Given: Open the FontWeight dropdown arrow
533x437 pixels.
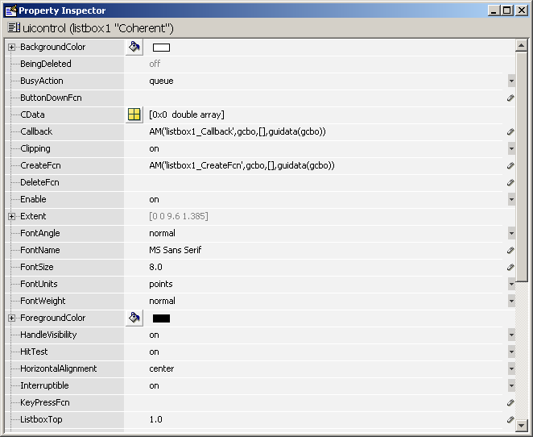Looking at the screenshot, I should [511, 301].
